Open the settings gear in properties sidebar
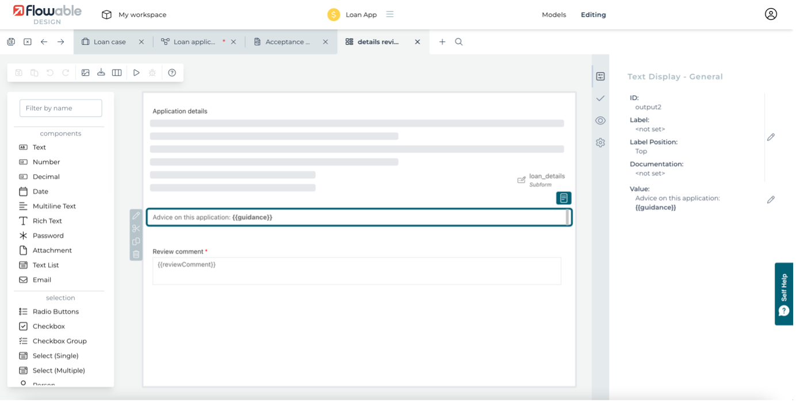The image size is (796, 402). click(x=600, y=143)
